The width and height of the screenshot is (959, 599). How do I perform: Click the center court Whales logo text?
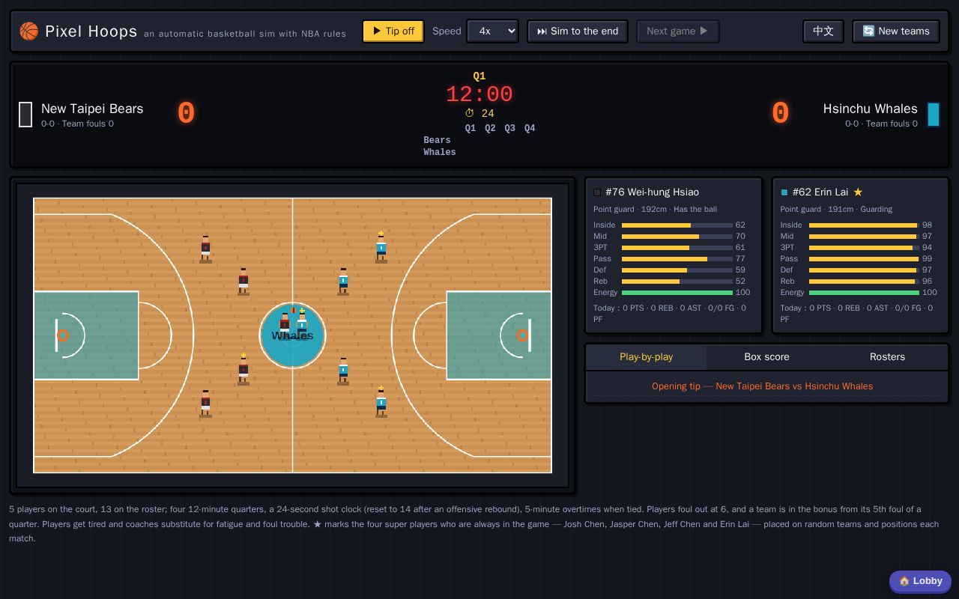292,336
